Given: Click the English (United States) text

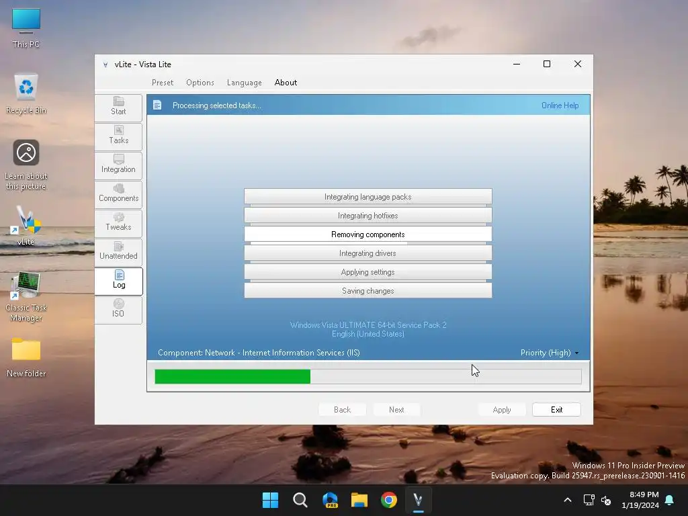Looking at the screenshot, I should coord(368,334).
